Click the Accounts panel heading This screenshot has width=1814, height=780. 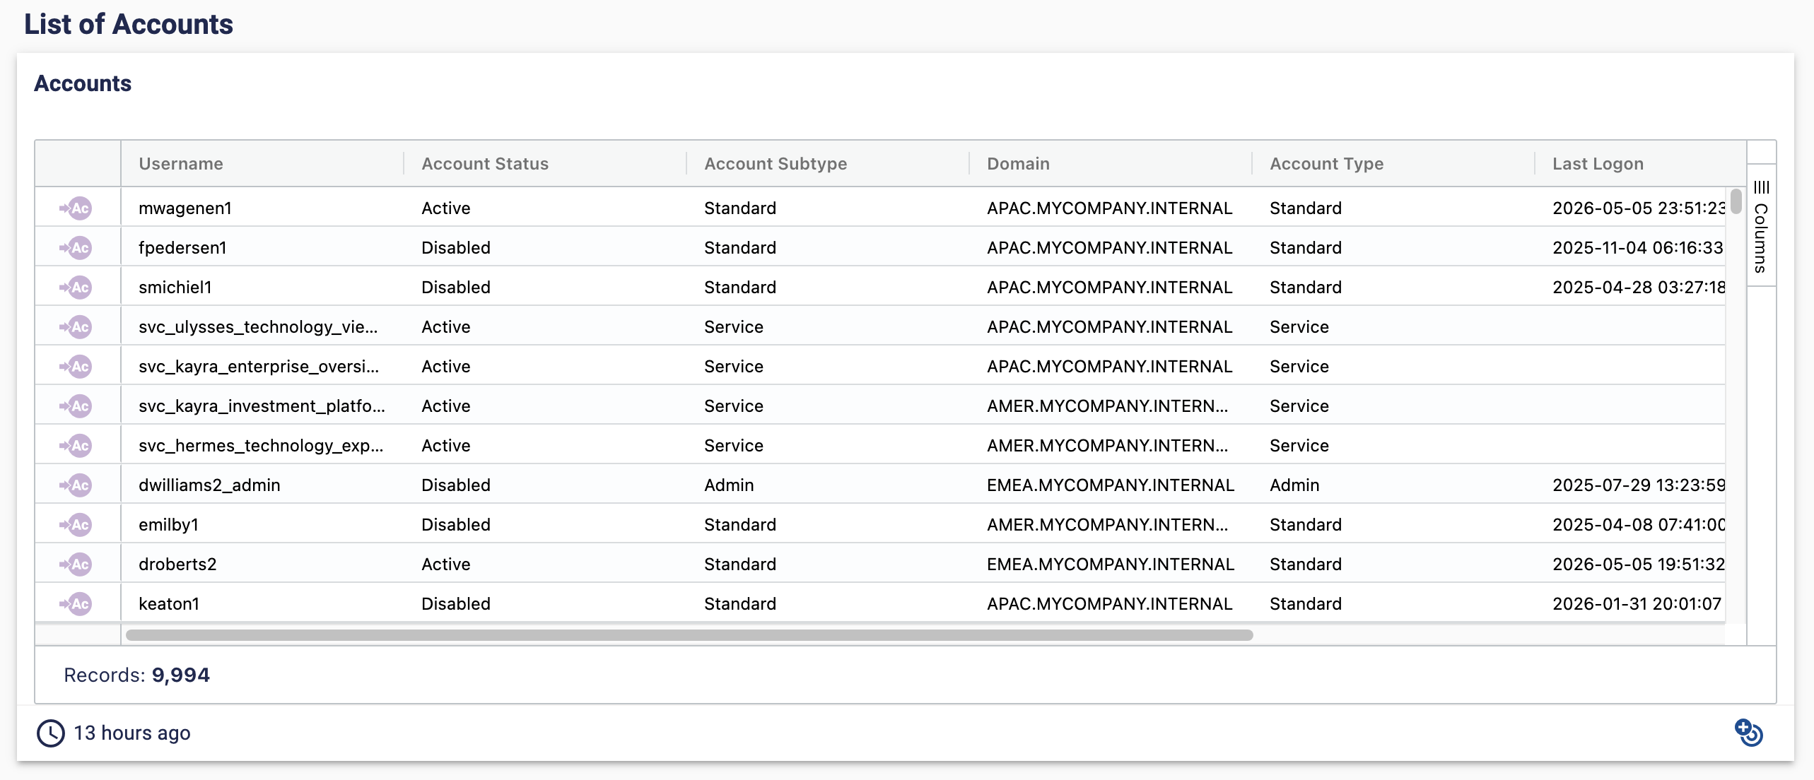(x=83, y=83)
